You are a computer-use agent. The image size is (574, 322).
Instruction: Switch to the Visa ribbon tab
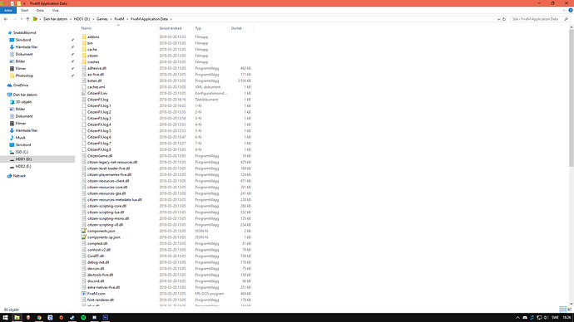click(x=55, y=10)
